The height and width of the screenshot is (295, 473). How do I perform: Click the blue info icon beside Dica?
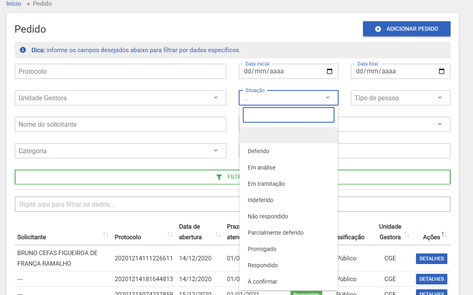pyautogui.click(x=23, y=50)
